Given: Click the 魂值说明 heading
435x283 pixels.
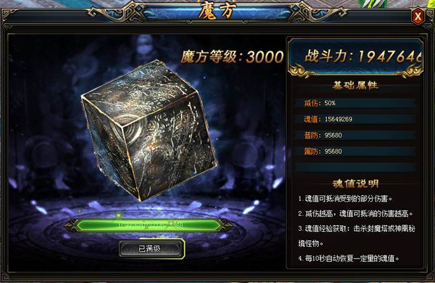Looking at the screenshot, I should [x=356, y=184].
